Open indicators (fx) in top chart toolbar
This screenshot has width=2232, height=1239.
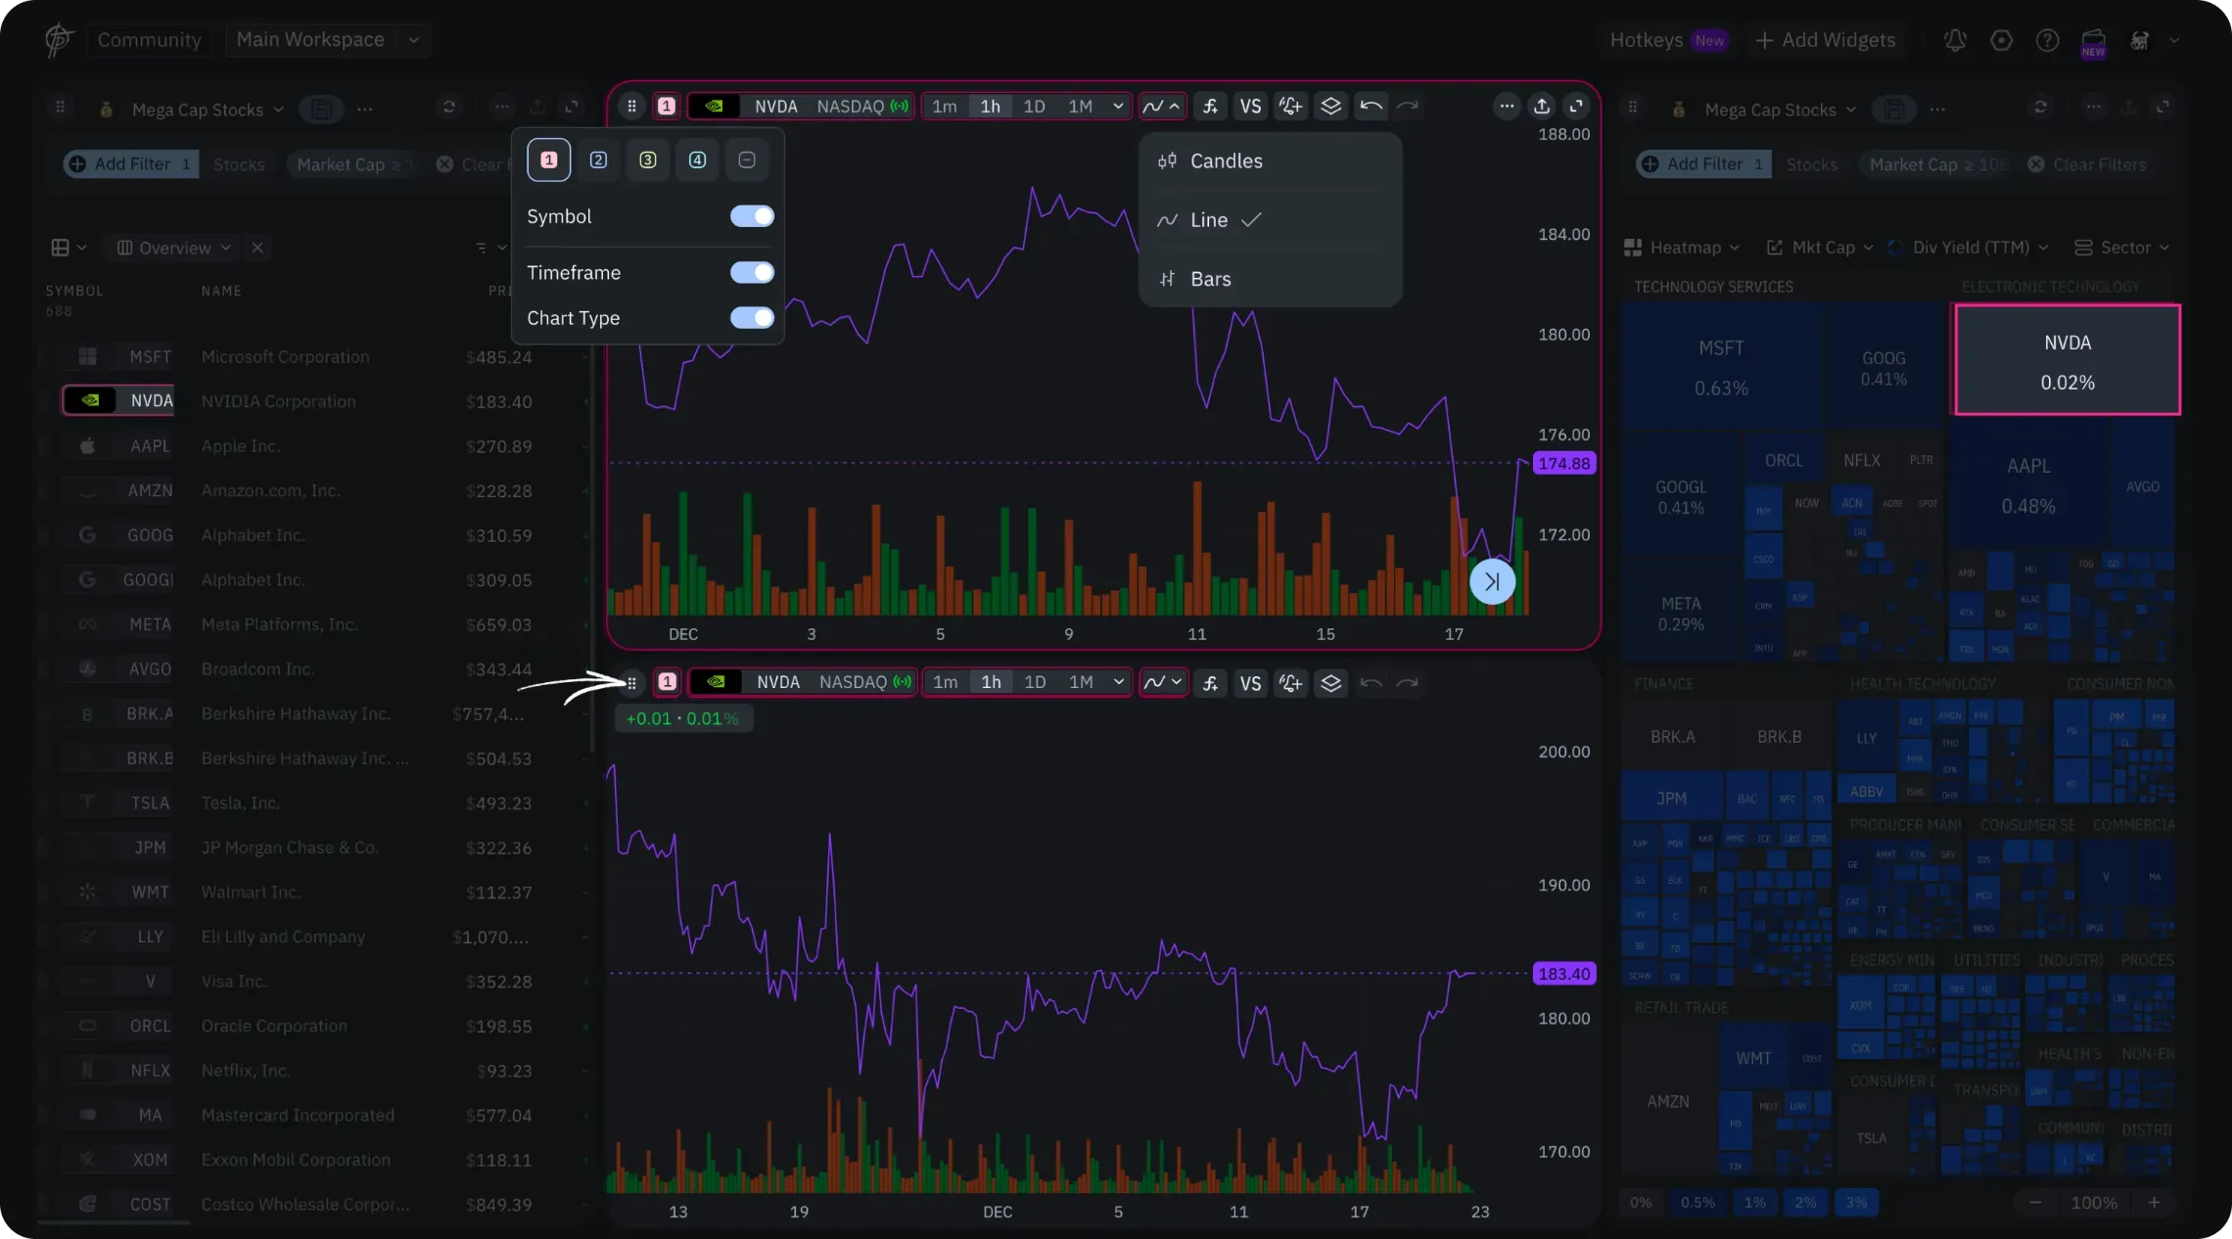(x=1210, y=106)
